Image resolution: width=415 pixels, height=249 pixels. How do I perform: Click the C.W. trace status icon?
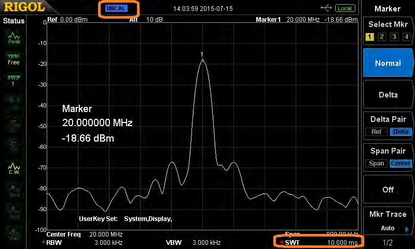tap(14, 169)
